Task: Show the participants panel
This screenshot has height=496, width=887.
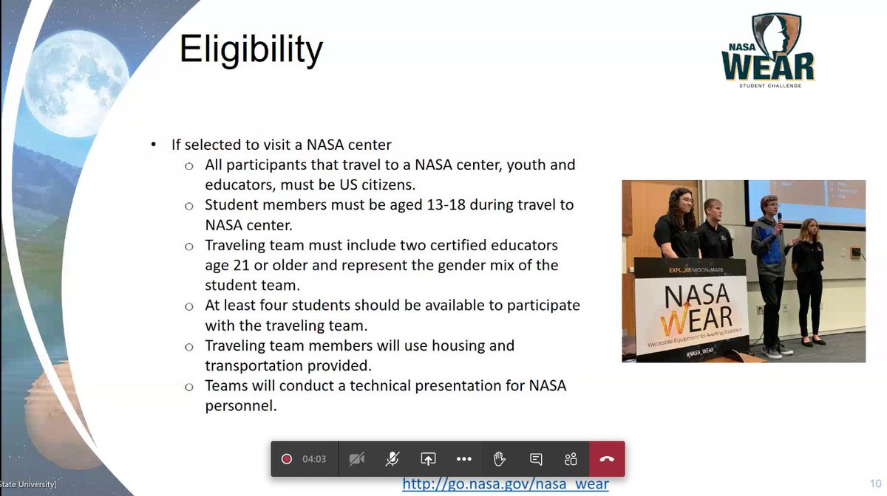Action: (571, 459)
